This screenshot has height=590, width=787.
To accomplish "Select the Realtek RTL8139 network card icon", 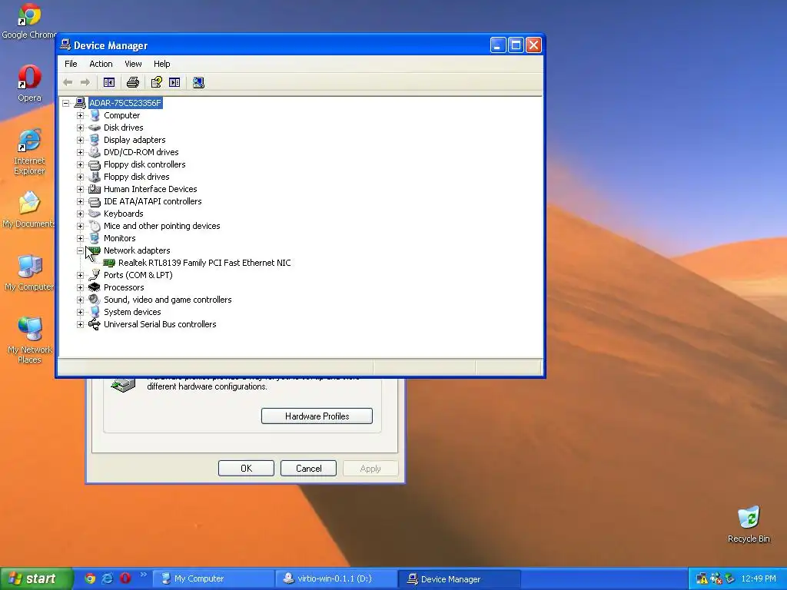I will (109, 263).
